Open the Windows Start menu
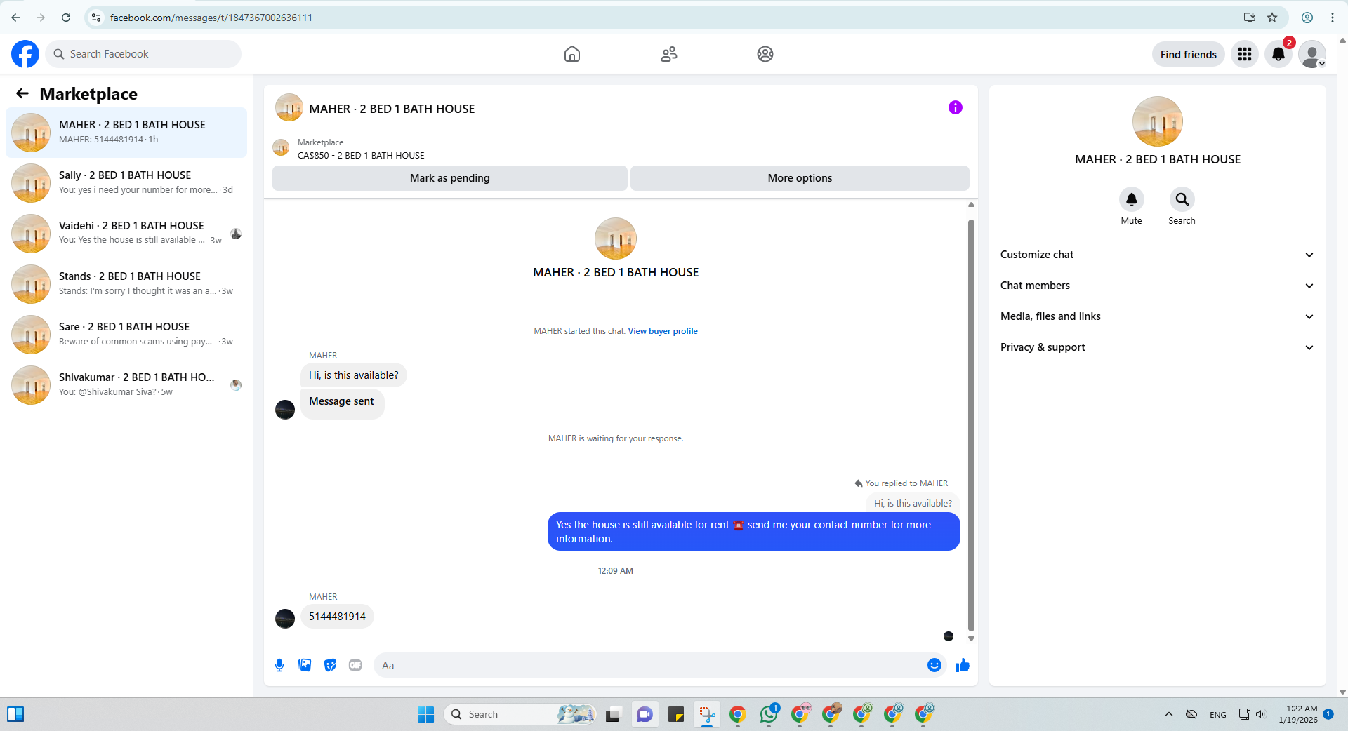The image size is (1348, 731). tap(425, 714)
